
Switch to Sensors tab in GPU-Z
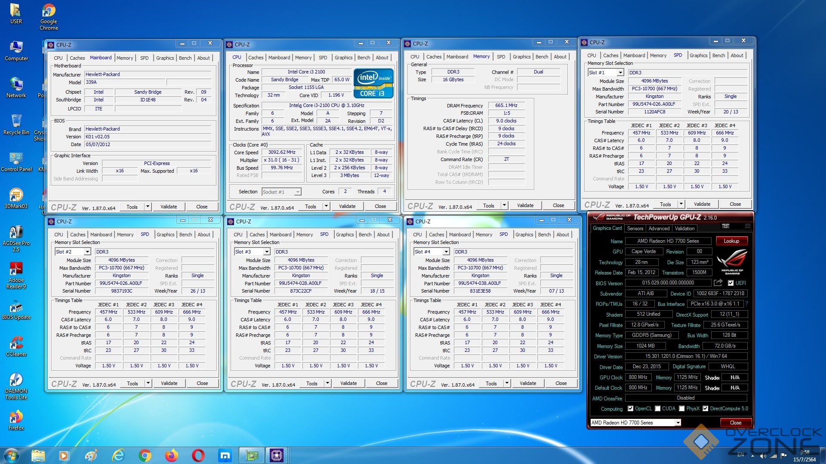[x=635, y=229]
